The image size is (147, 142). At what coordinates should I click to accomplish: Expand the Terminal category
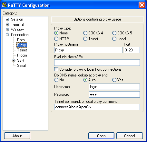[7, 24]
